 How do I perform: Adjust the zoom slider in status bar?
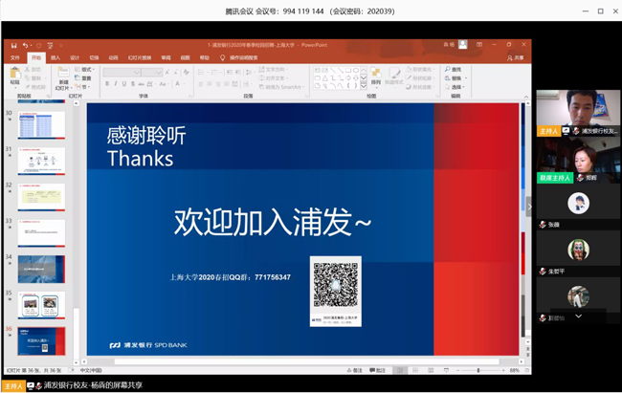(478, 370)
